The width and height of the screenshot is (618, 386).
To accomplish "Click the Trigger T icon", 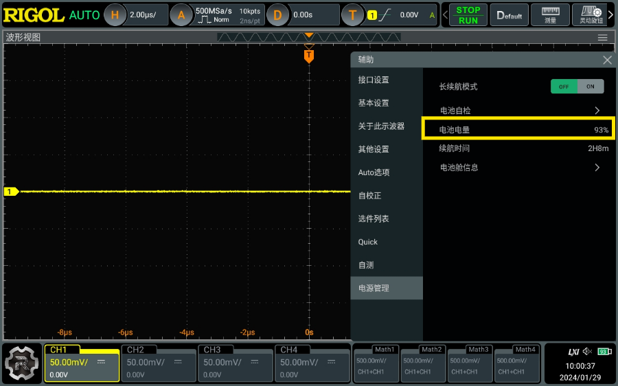I will click(x=353, y=14).
